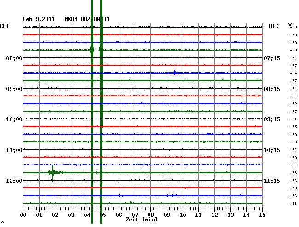The image size is (299, 227).
Task: Pick minute label 00 on the axis
Action: click(23, 215)
